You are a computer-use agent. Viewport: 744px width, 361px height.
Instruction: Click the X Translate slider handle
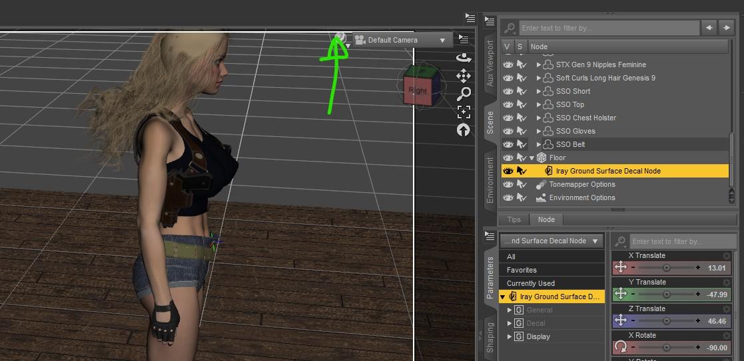(667, 268)
